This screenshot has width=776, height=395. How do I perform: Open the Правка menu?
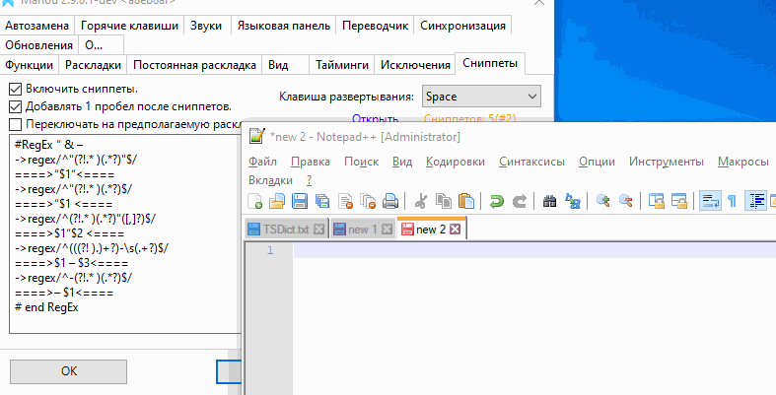311,162
